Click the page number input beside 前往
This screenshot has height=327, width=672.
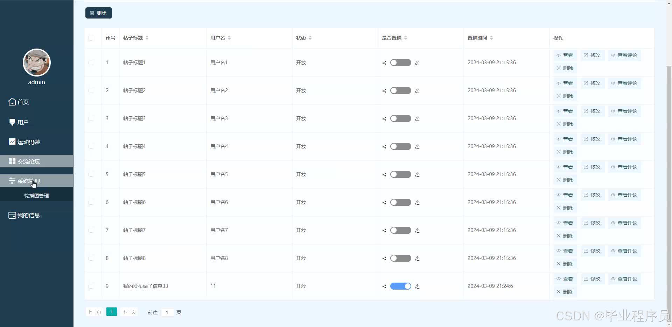coord(167,312)
